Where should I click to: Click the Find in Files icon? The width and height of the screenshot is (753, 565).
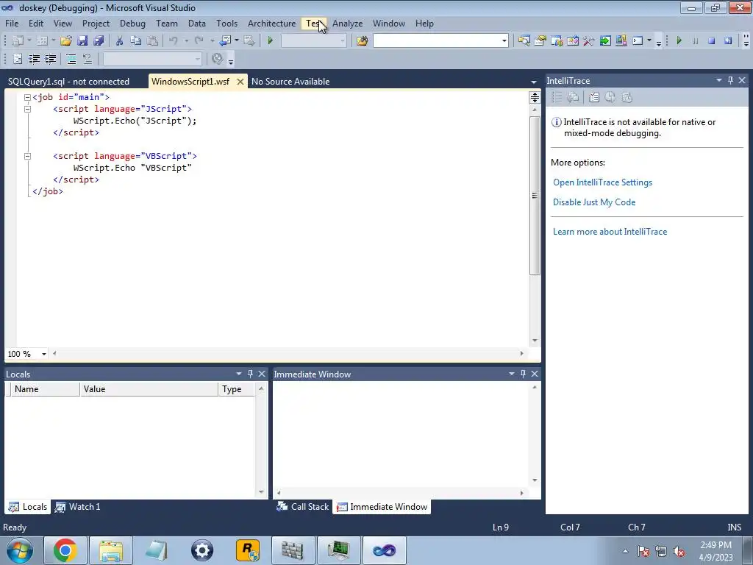coord(362,41)
